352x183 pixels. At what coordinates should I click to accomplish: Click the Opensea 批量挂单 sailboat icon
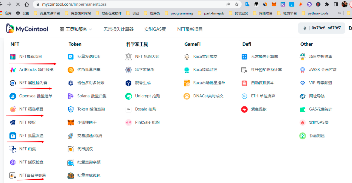coord(13,96)
